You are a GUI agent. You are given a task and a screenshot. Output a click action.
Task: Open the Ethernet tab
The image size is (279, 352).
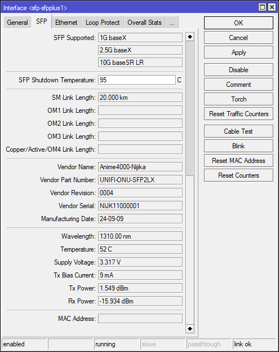tap(67, 23)
